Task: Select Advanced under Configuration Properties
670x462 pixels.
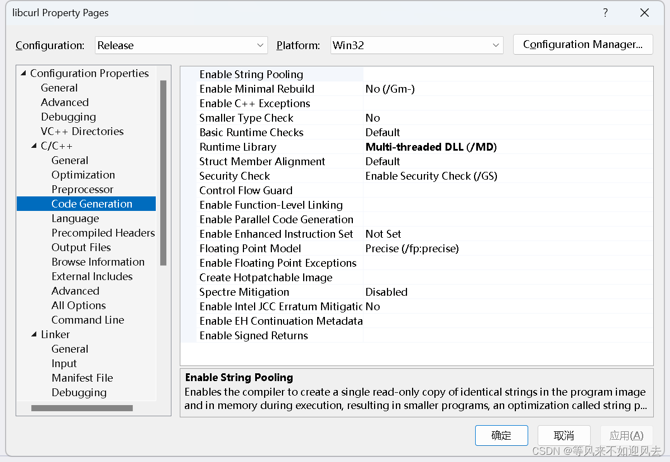Action: pyautogui.click(x=65, y=102)
